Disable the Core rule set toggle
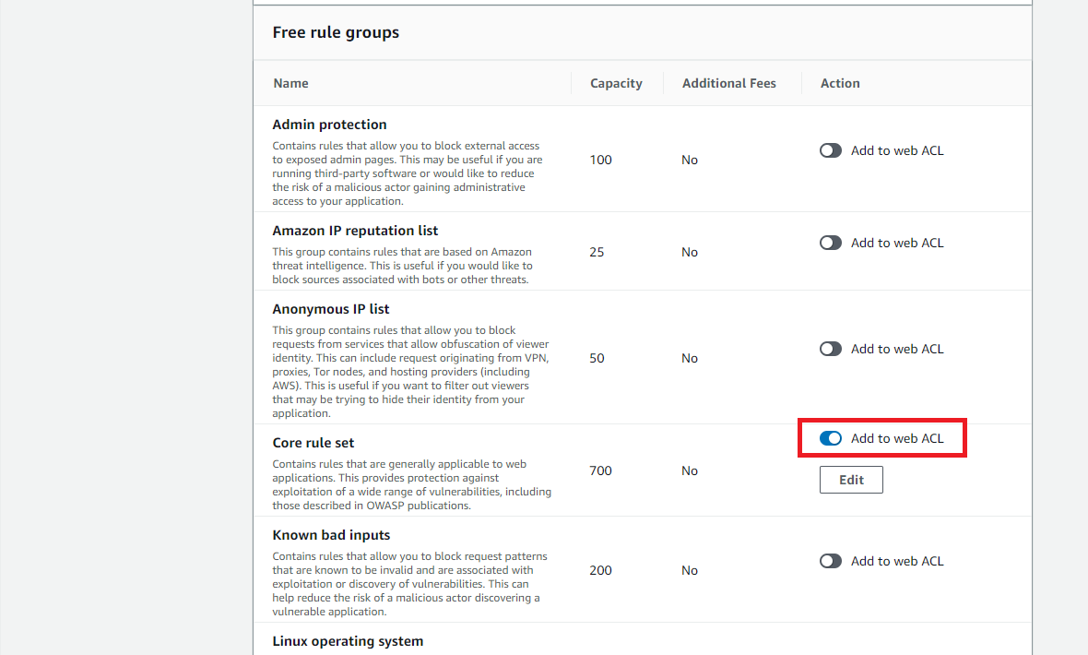Screen dimensions: 1088x655 (x=830, y=437)
